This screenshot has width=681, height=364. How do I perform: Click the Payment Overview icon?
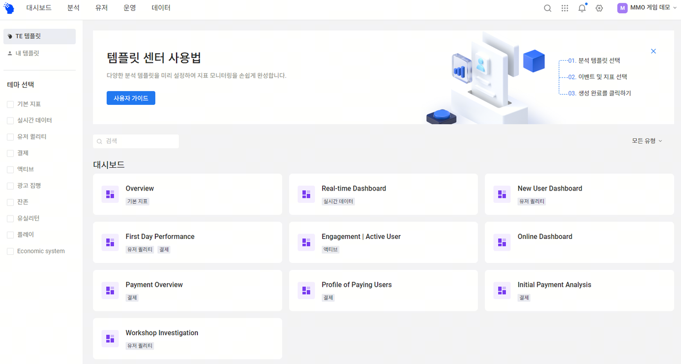[110, 291]
